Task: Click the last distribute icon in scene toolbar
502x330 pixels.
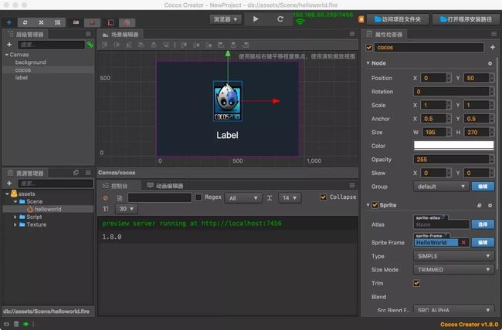Action: (x=246, y=45)
